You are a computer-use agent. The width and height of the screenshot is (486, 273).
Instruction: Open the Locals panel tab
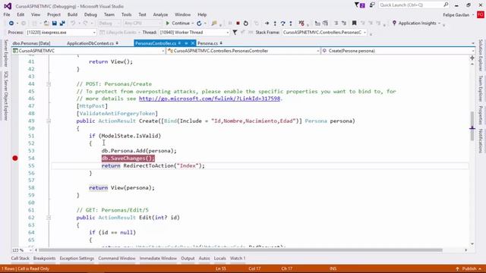(219, 258)
